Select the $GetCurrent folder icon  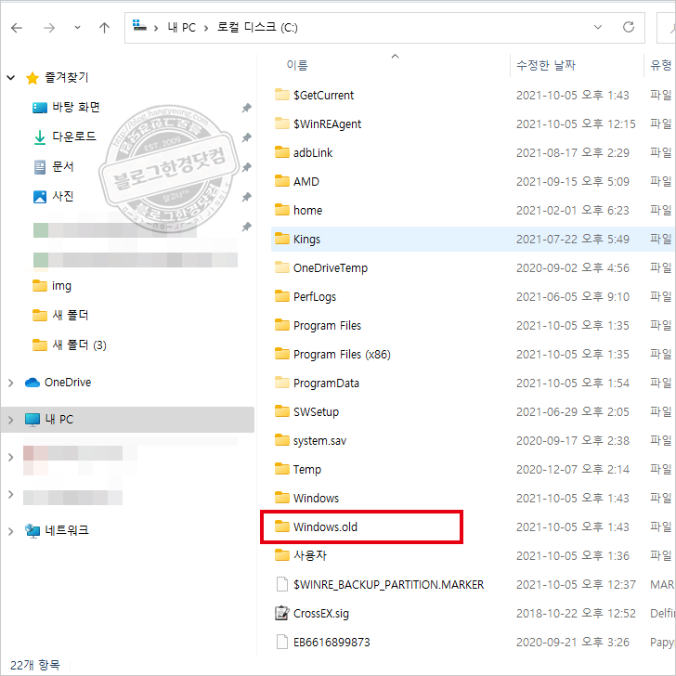point(282,95)
